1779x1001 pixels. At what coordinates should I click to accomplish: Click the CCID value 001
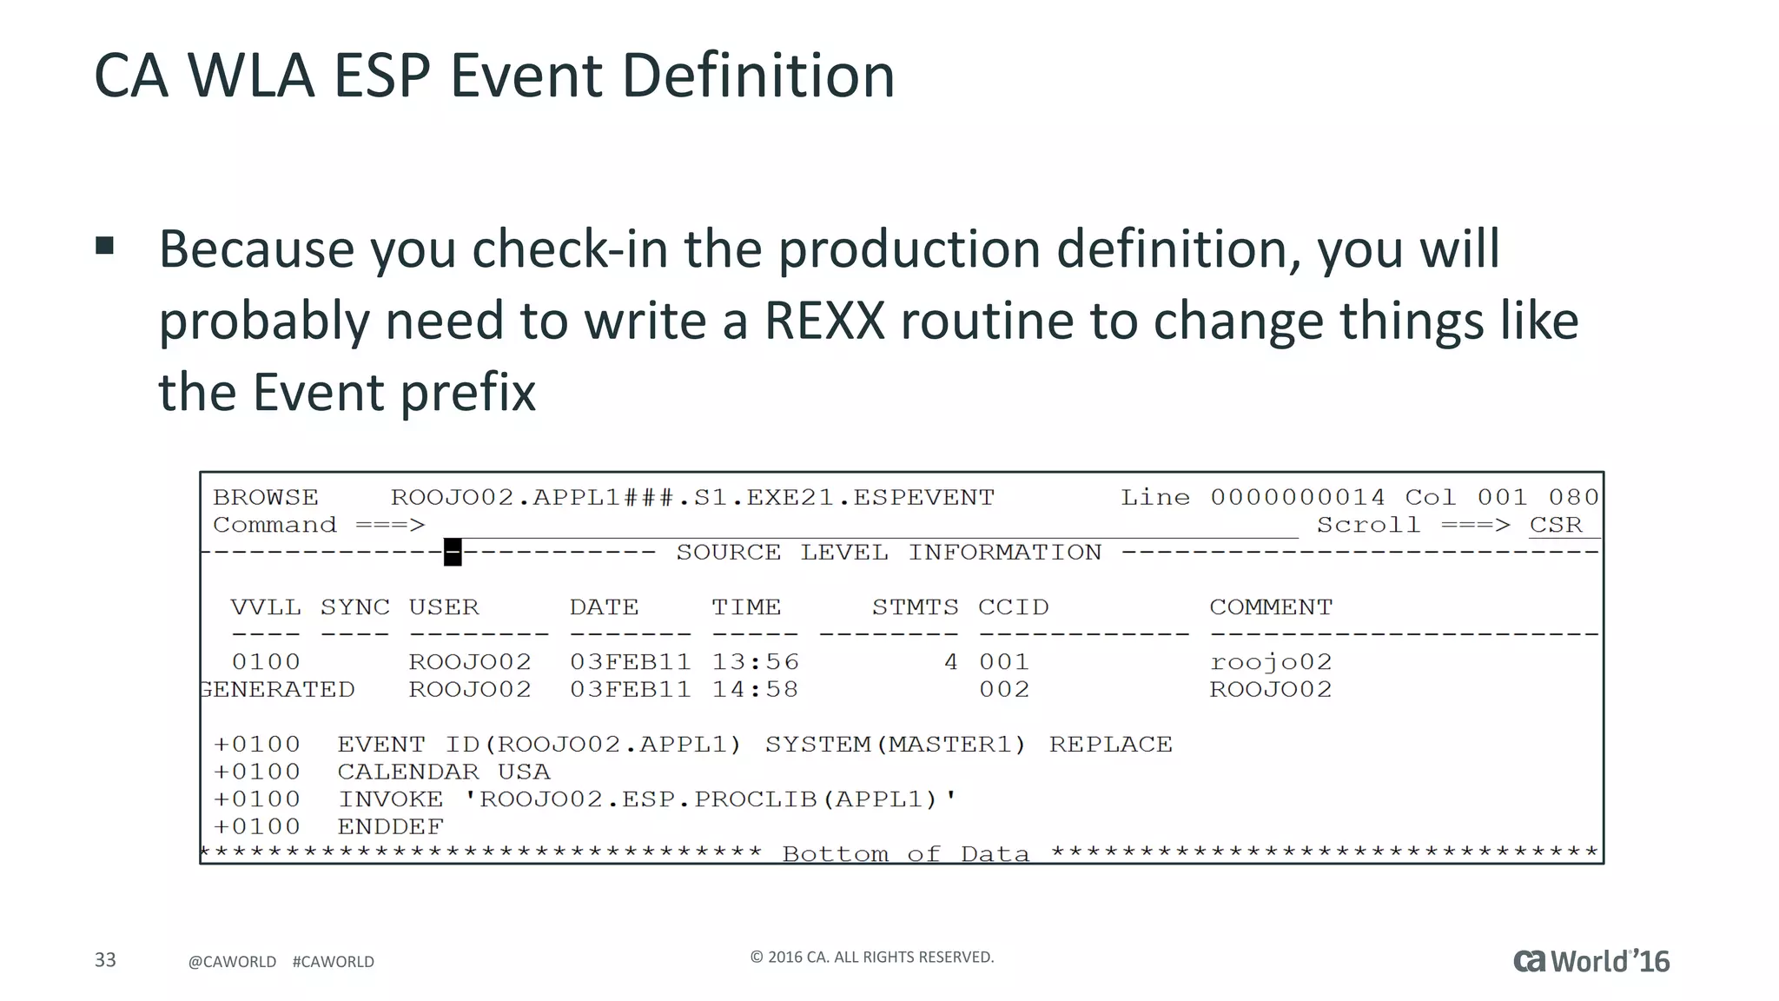tap(1004, 662)
